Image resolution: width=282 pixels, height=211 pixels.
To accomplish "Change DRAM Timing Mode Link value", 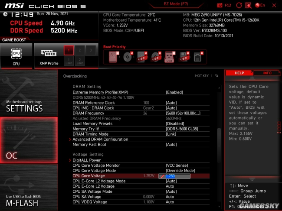I will pos(171,134).
